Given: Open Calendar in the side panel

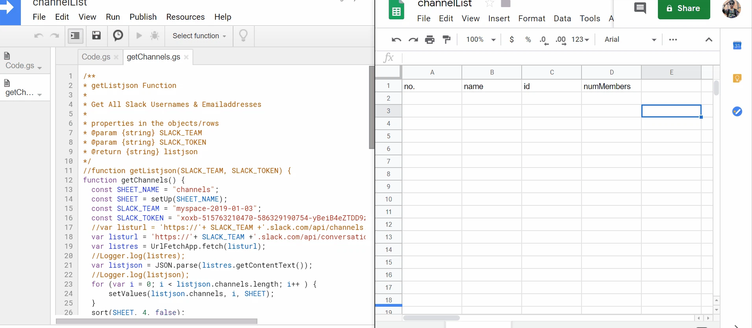Looking at the screenshot, I should click(737, 45).
